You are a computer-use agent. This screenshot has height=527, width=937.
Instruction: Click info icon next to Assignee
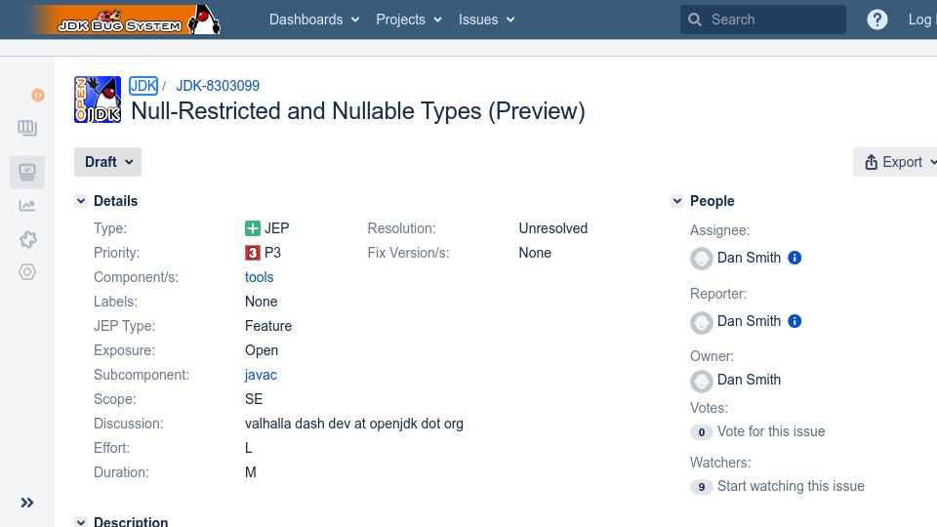[x=794, y=258]
